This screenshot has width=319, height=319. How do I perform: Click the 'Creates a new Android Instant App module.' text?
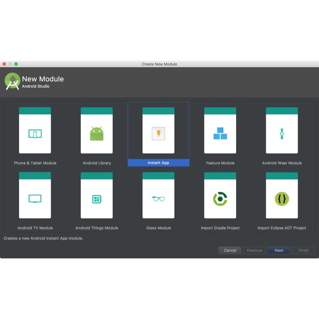(43, 238)
